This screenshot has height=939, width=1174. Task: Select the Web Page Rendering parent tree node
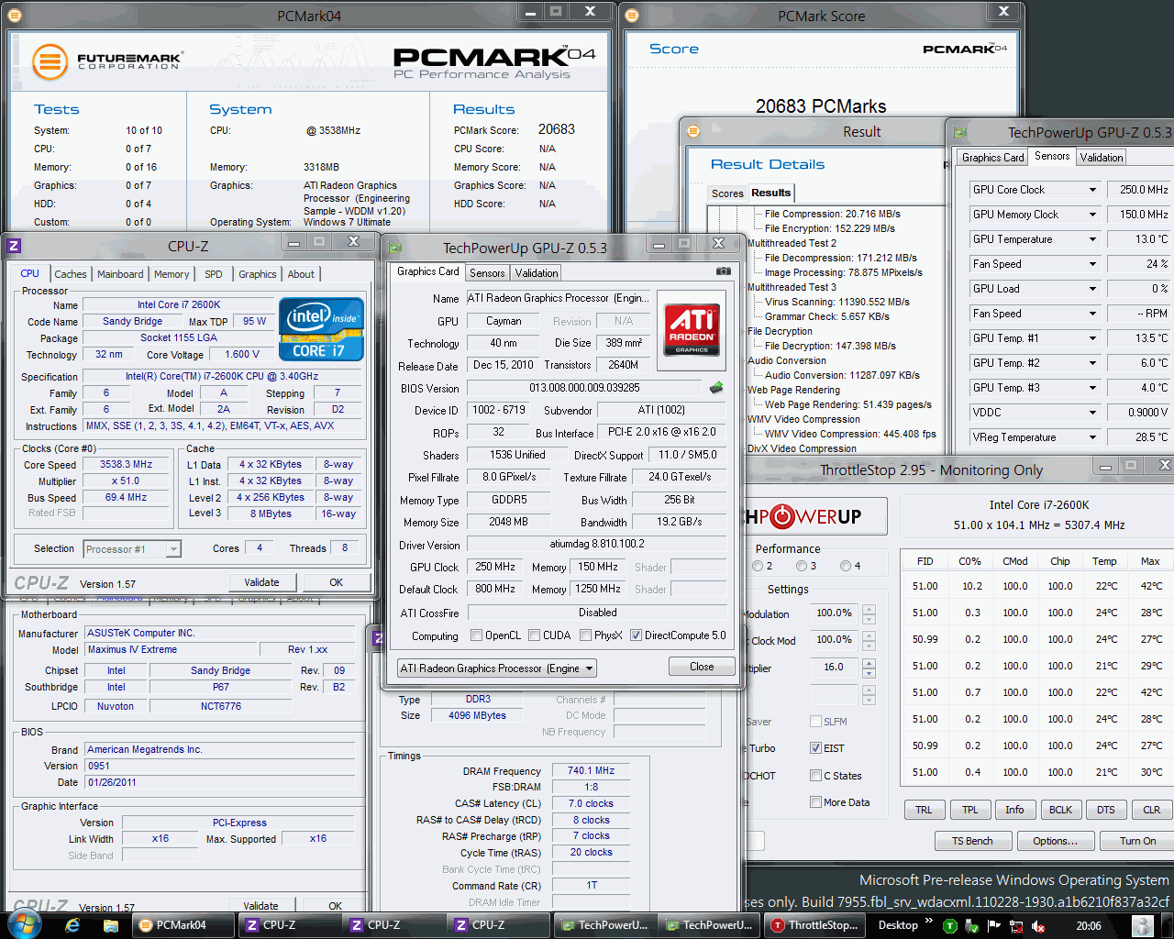point(793,390)
